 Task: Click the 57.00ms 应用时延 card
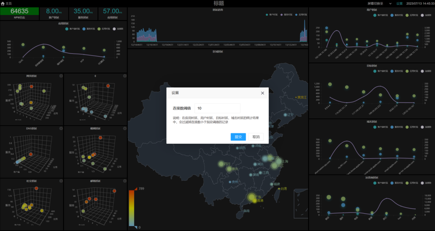tap(113, 14)
